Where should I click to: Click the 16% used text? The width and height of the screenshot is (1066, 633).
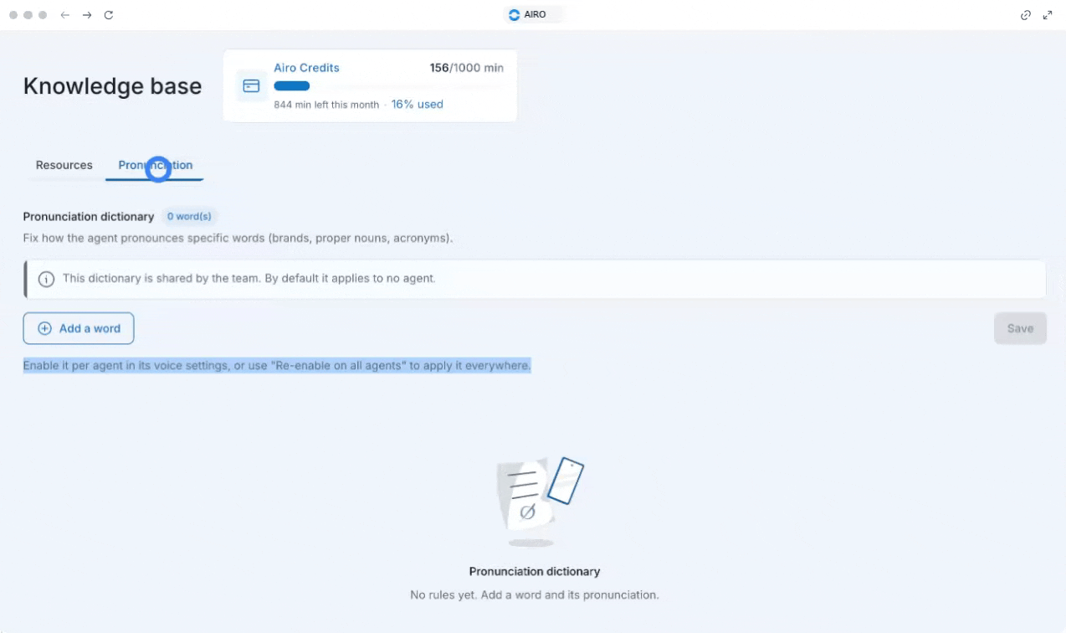(x=418, y=105)
